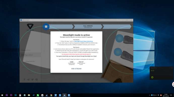Click the green hexagon icon in the dark overlay
Screen dimensions: 174x97
[152, 77]
